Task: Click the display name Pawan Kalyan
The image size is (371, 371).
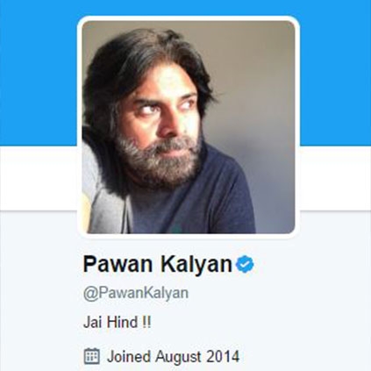Action: point(158,265)
